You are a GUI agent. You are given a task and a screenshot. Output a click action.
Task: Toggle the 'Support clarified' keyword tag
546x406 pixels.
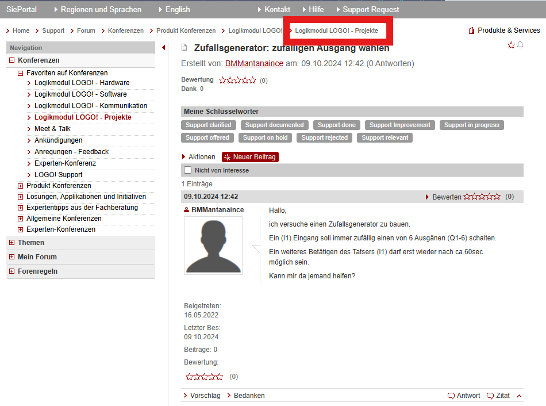[x=208, y=125]
